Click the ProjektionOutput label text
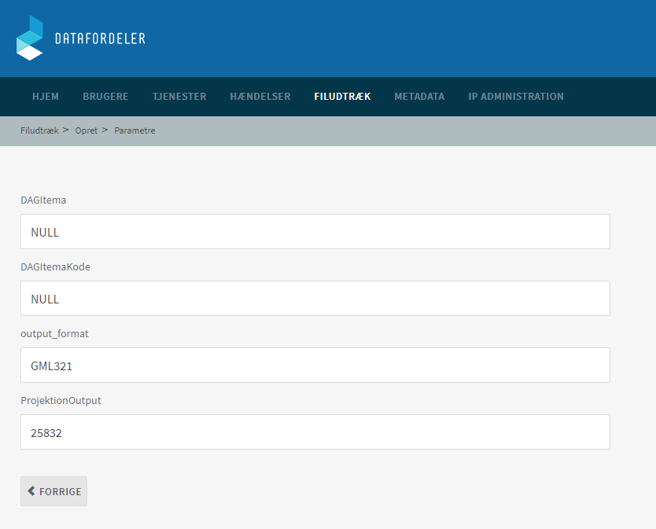 (61, 401)
